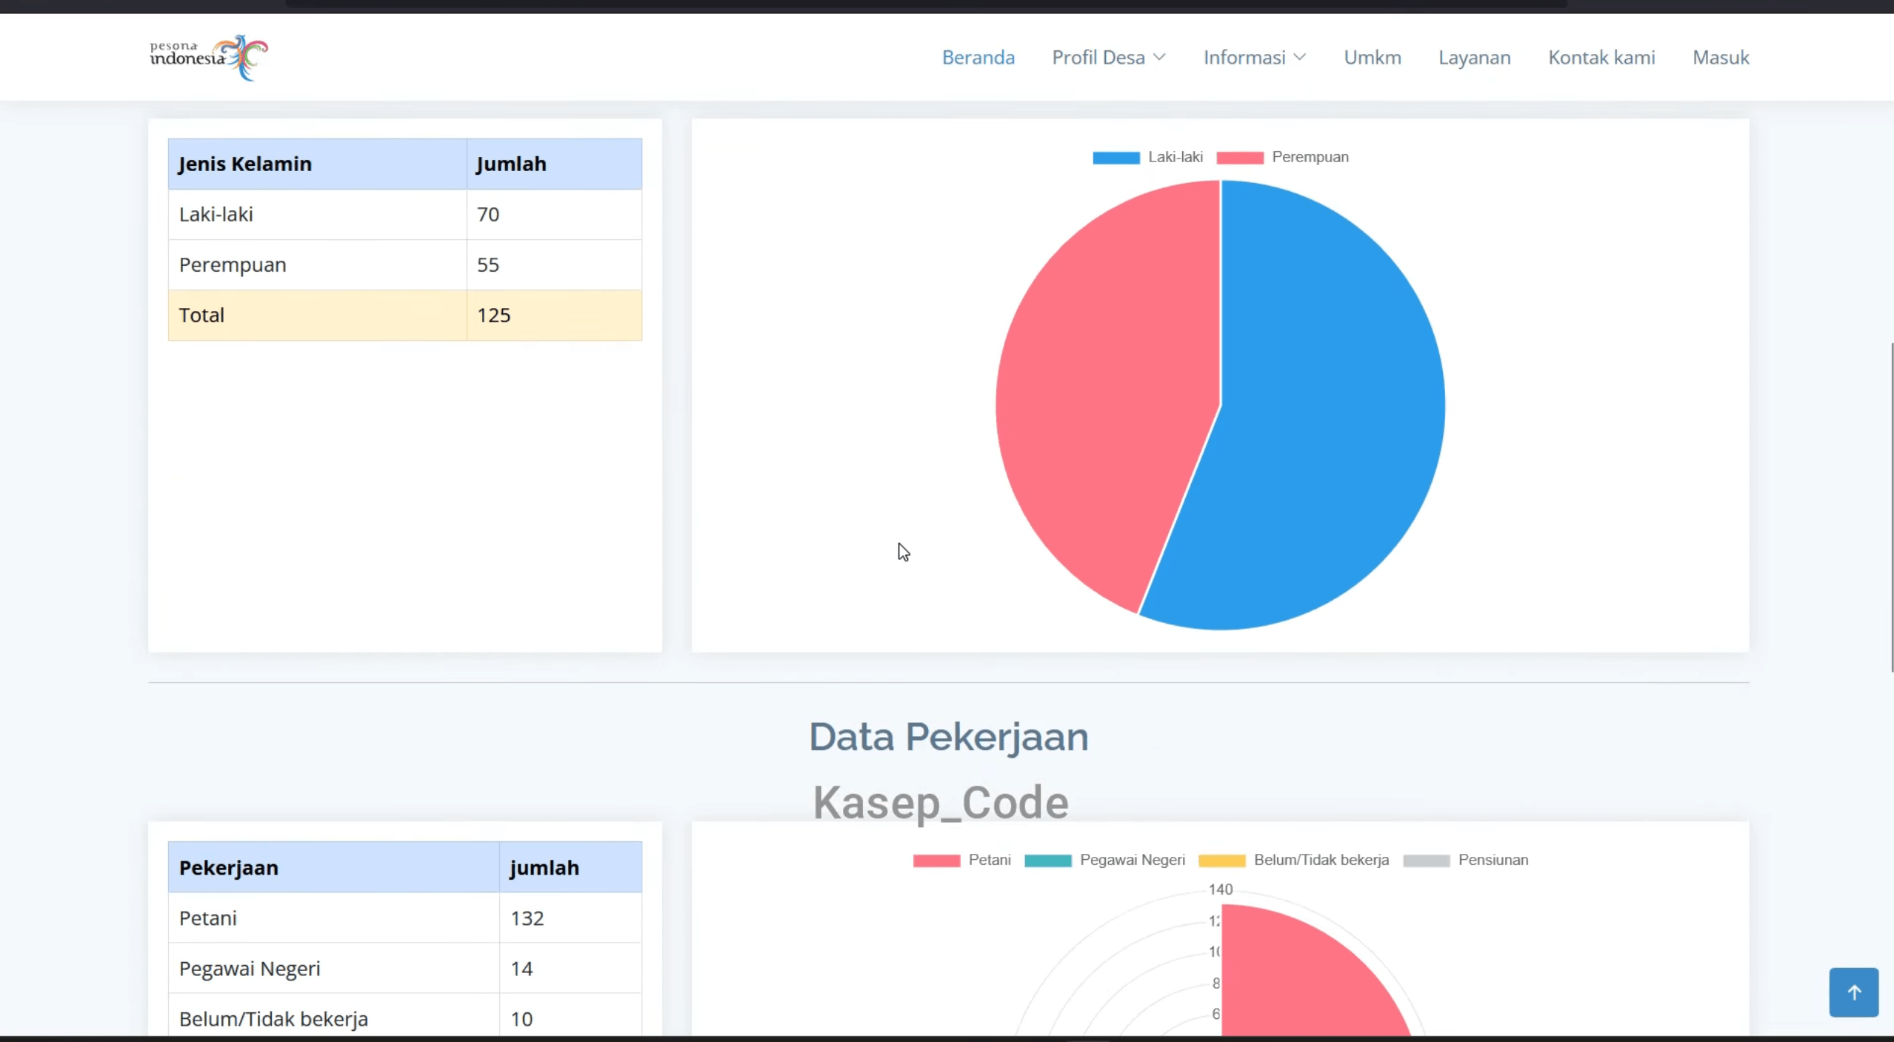The height and width of the screenshot is (1042, 1894).
Task: Select the value 55 cell
Action: 554,264
